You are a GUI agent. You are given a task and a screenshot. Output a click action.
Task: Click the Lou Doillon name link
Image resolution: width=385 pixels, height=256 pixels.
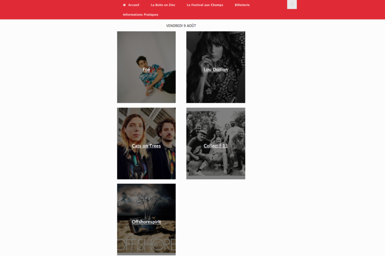coord(216,69)
